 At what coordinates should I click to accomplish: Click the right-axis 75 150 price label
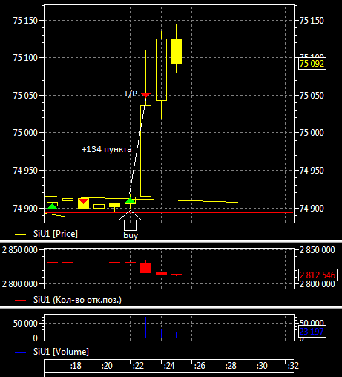312,21
